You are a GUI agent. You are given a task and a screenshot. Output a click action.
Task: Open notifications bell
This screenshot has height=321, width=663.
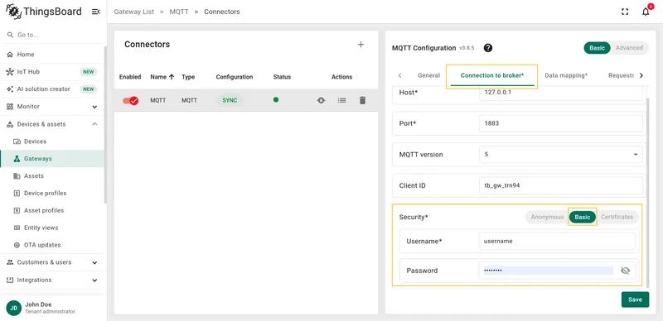646,12
